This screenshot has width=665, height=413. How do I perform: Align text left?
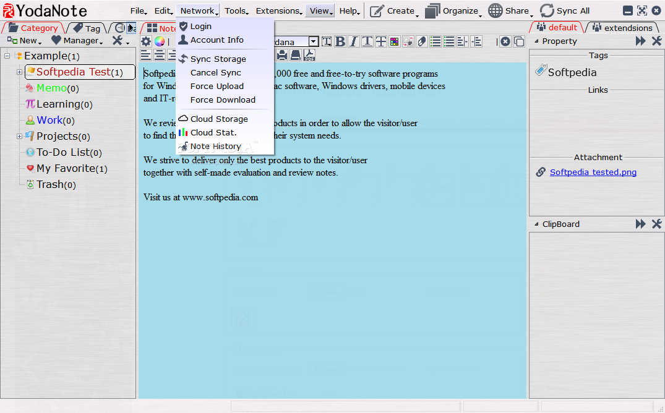coord(146,54)
